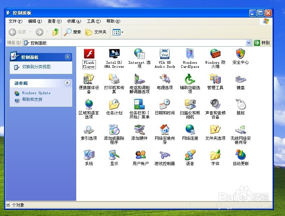
Task: Open 添加或删除程序 (Add/Remove Programs)
Action: 114,129
